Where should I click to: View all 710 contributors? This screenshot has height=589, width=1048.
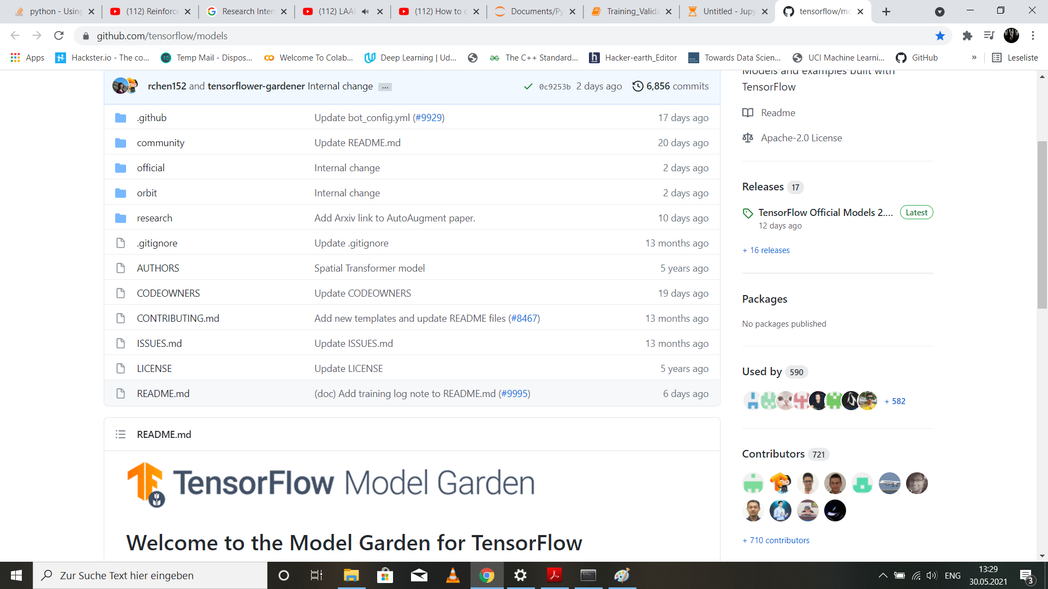(x=776, y=540)
